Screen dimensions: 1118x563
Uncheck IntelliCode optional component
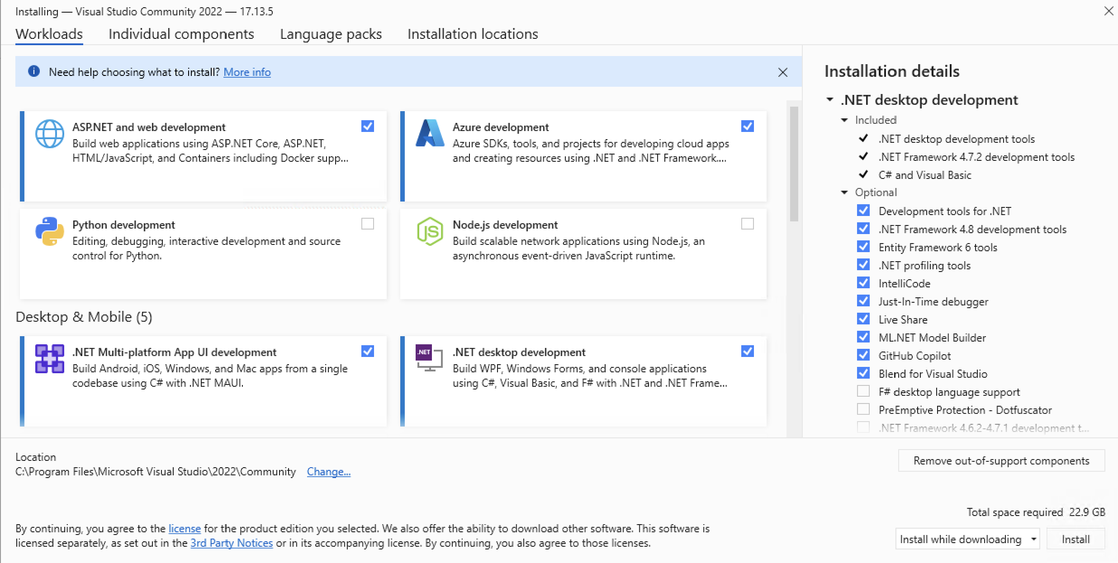863,283
